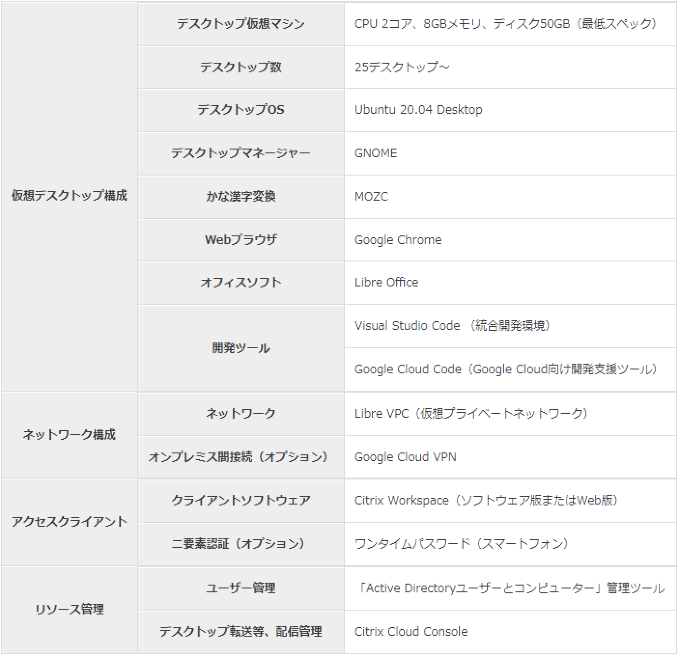Image resolution: width=679 pixels, height=656 pixels.
Task: Select the Google Chrome browser entry
Action: [398, 240]
